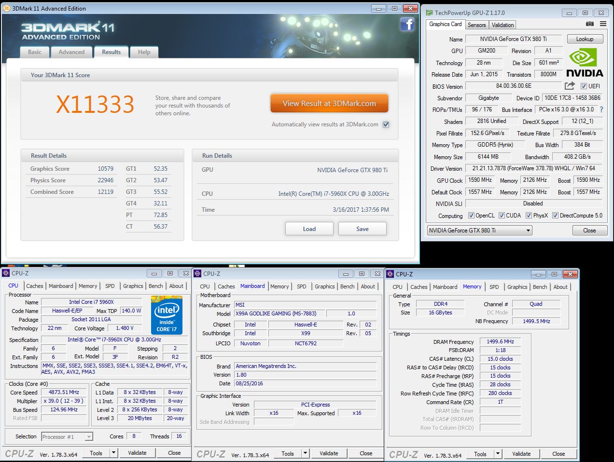Click Validate in CPU-Z Memory window
614x462 pixels.
(521, 454)
